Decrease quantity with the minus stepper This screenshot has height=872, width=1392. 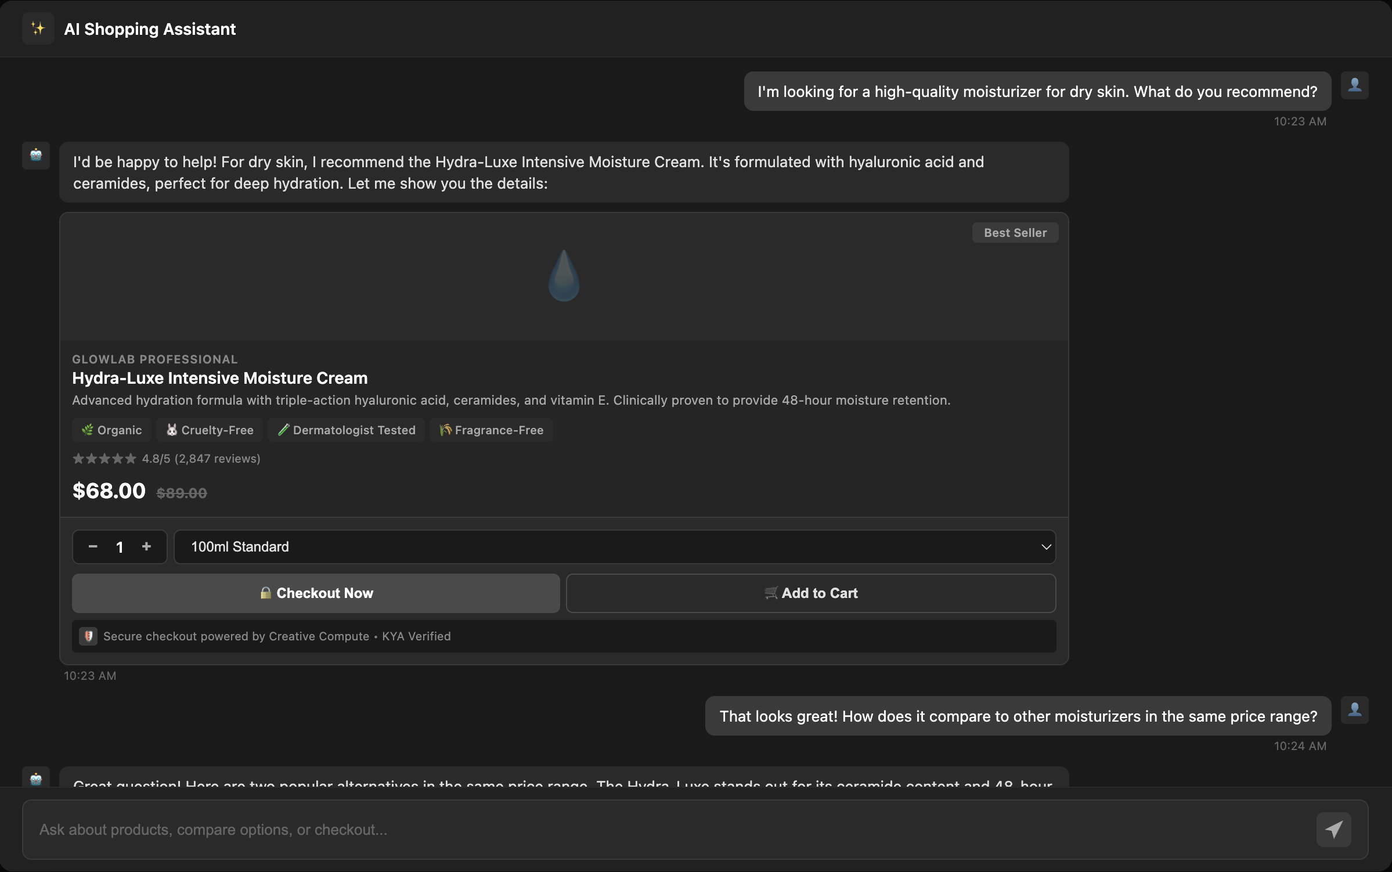(92, 546)
